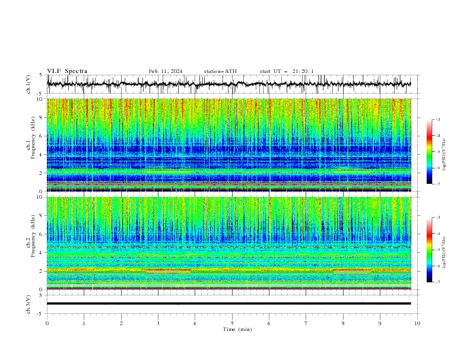Click time axis tick label '9'

(x=380, y=323)
